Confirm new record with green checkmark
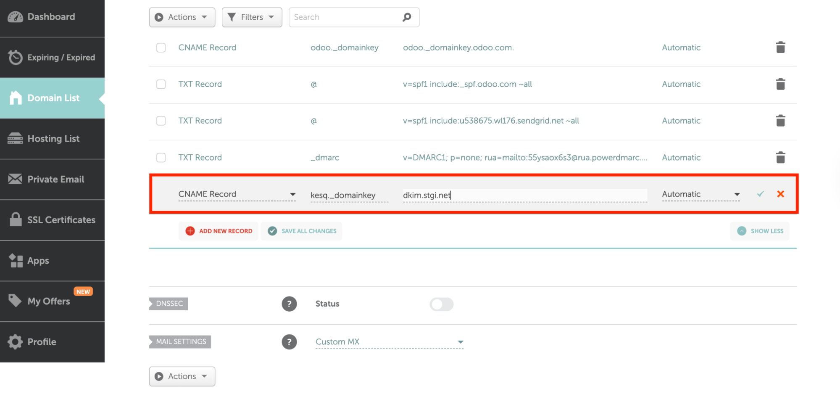The width and height of the screenshot is (840, 394). pos(760,194)
